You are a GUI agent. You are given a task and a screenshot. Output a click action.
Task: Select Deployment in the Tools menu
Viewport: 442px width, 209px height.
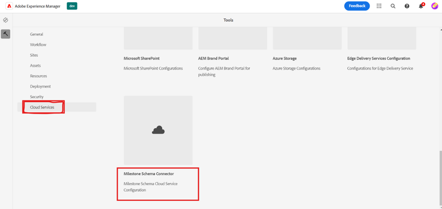[x=40, y=86]
